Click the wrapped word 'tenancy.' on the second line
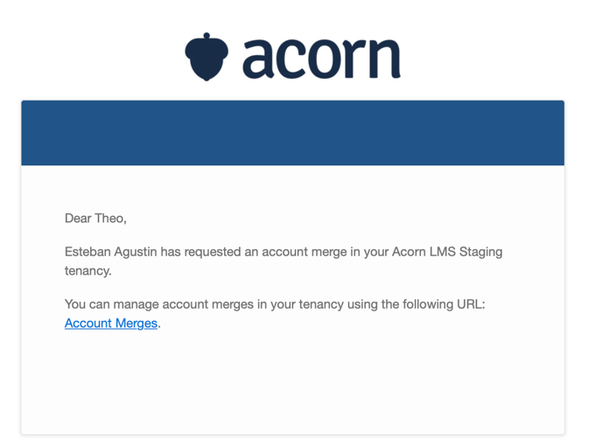Viewport: 602px width, 446px height. click(87, 271)
